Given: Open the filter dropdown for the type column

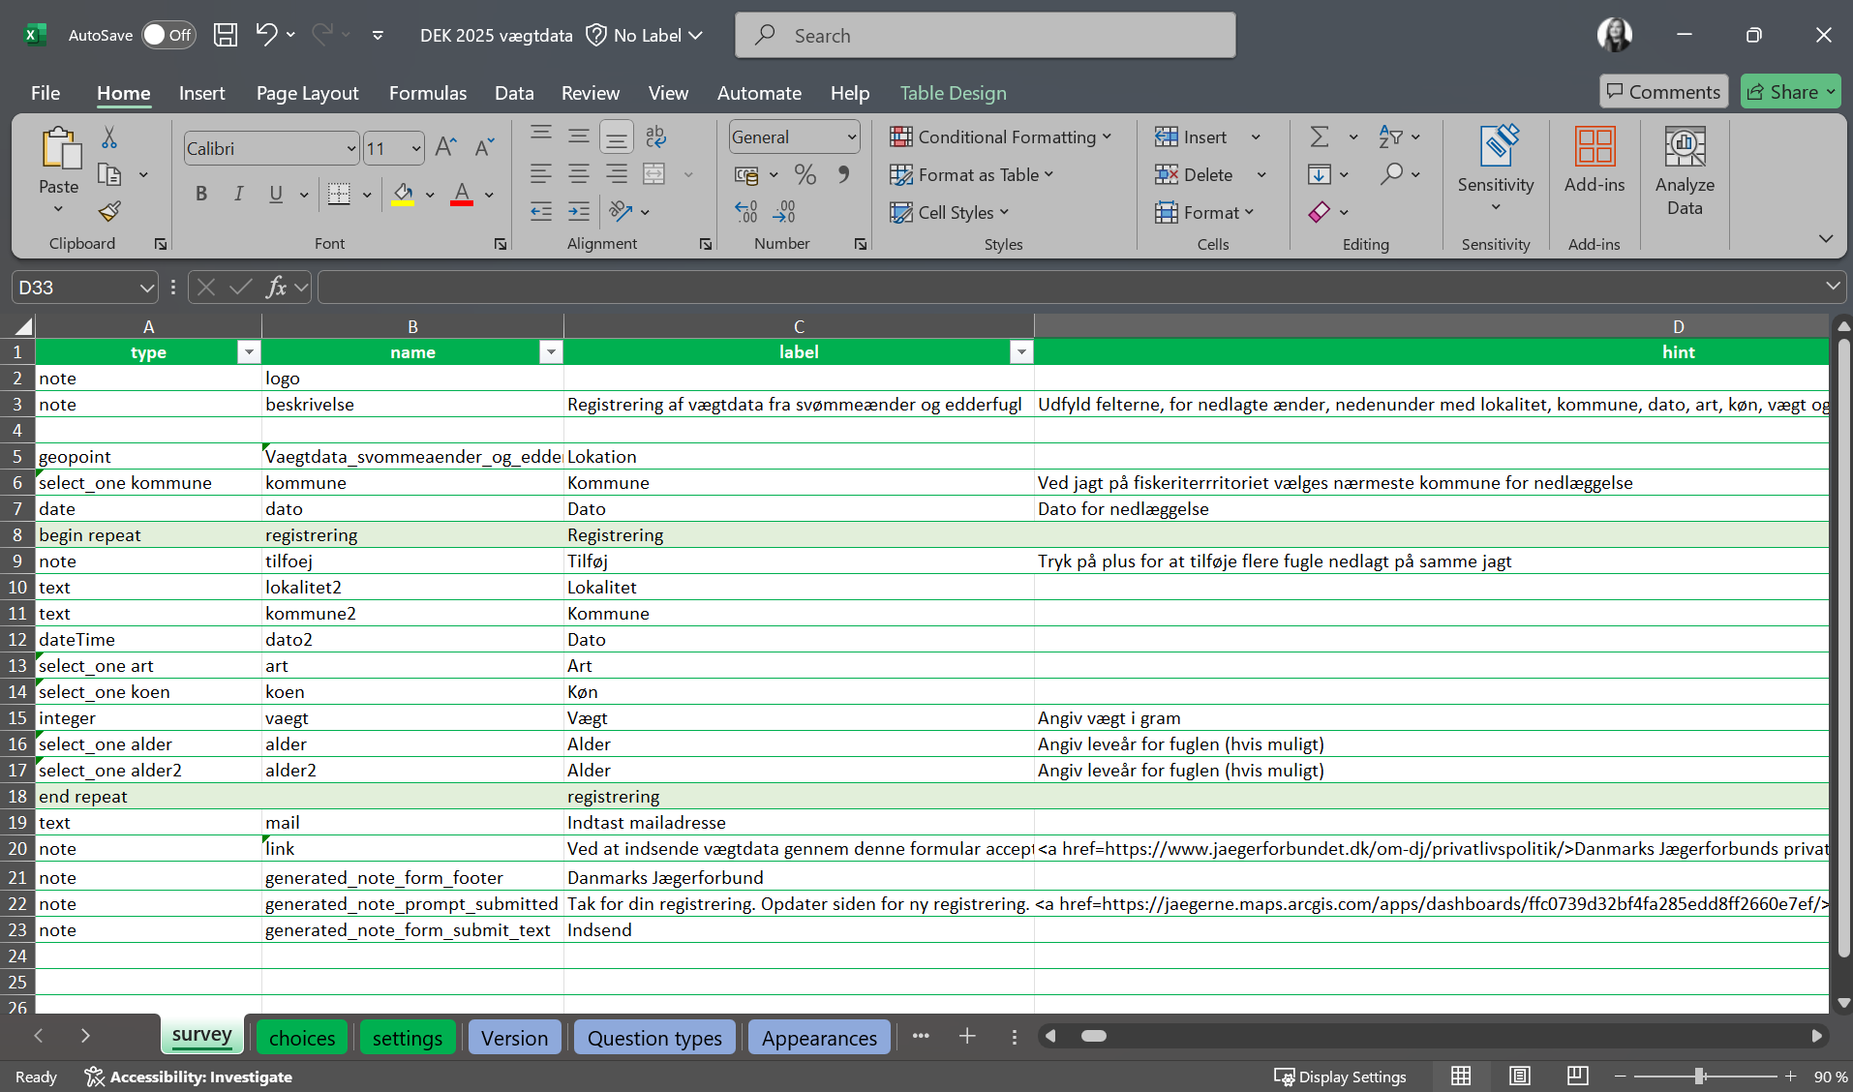Looking at the screenshot, I should [x=249, y=352].
